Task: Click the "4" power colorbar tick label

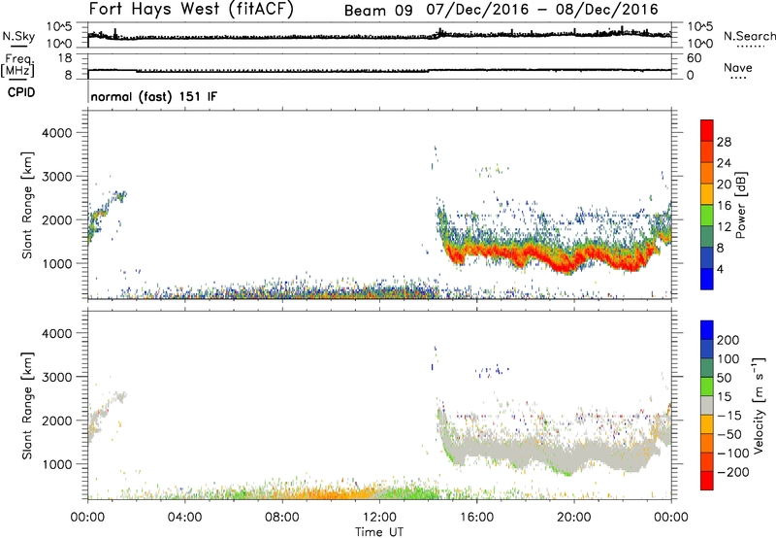Action: click(720, 269)
